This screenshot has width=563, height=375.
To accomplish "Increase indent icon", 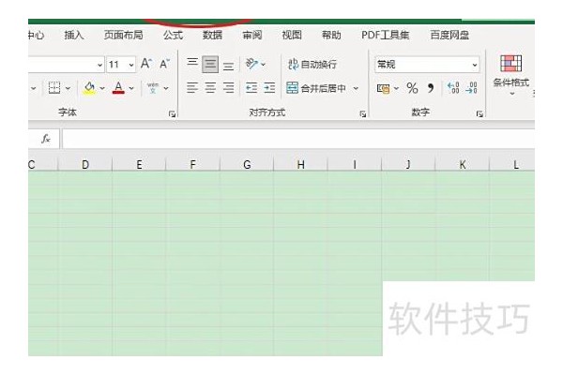I will coord(269,88).
